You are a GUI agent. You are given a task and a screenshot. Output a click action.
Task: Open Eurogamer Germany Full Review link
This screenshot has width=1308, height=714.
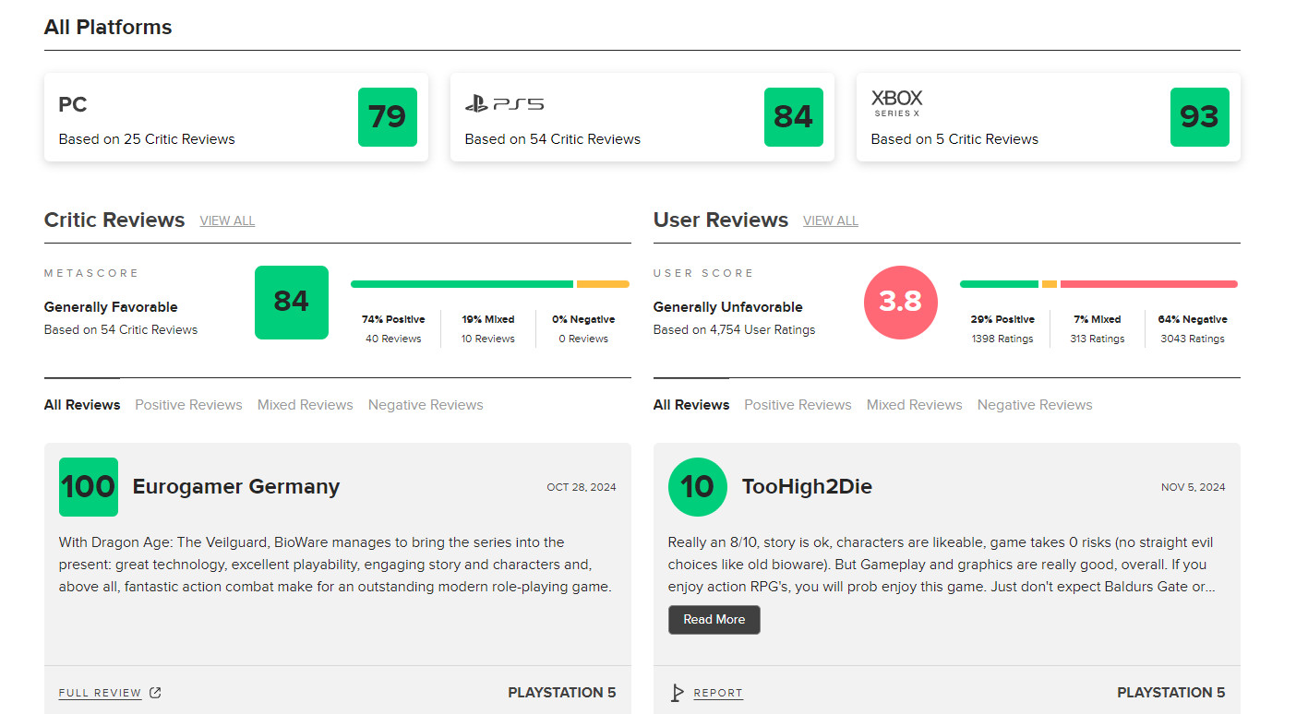click(x=100, y=693)
